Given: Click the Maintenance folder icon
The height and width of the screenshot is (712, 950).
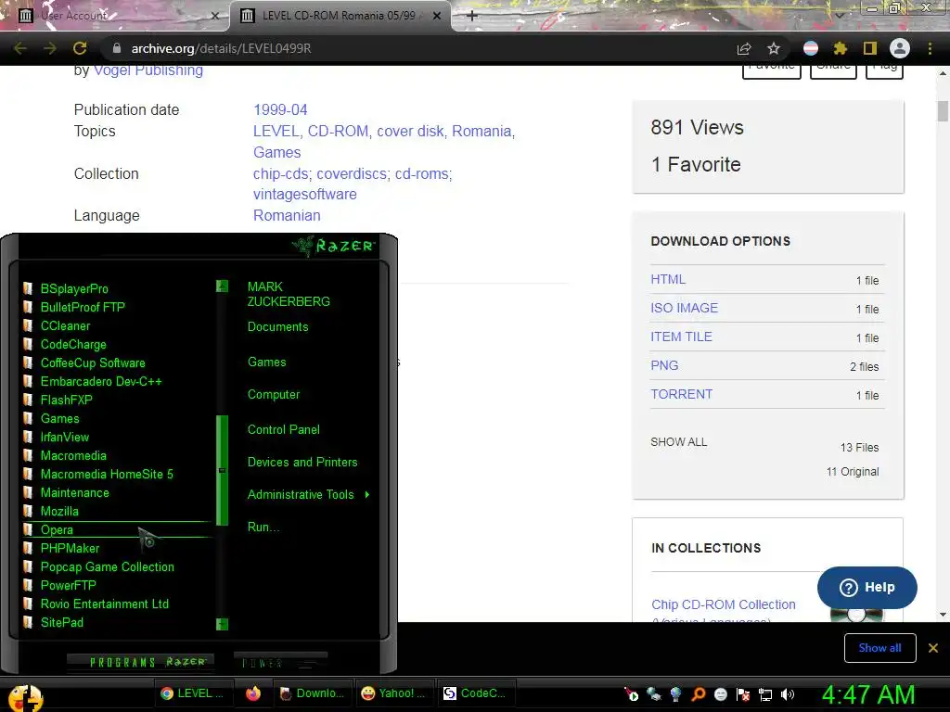Looking at the screenshot, I should pyautogui.click(x=27, y=493).
